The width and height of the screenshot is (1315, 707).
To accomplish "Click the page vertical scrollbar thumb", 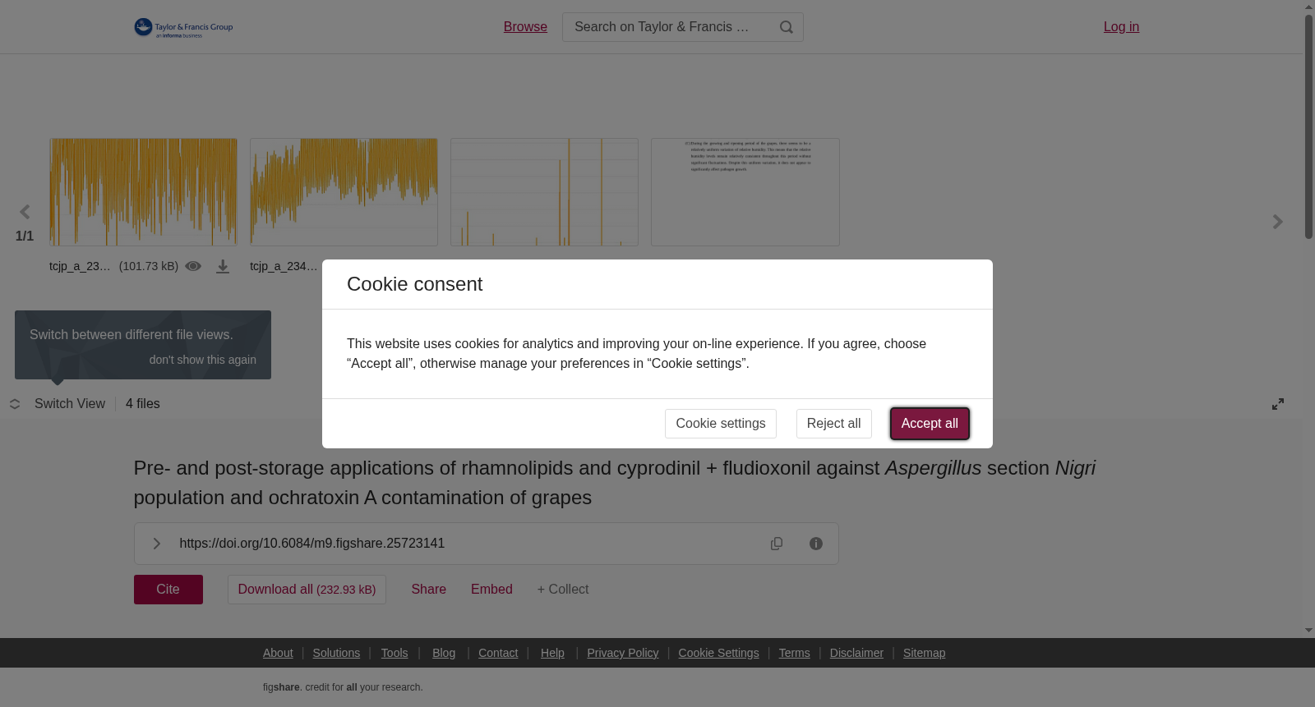I will pyautogui.click(x=1308, y=126).
